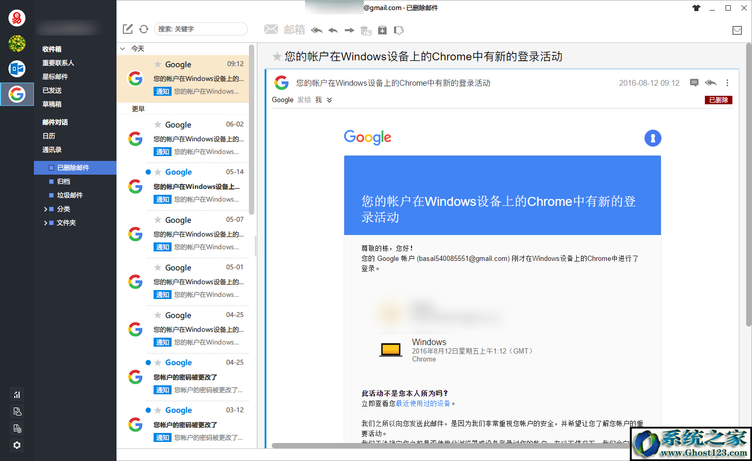Open 已发送 sent folder

[52, 91]
